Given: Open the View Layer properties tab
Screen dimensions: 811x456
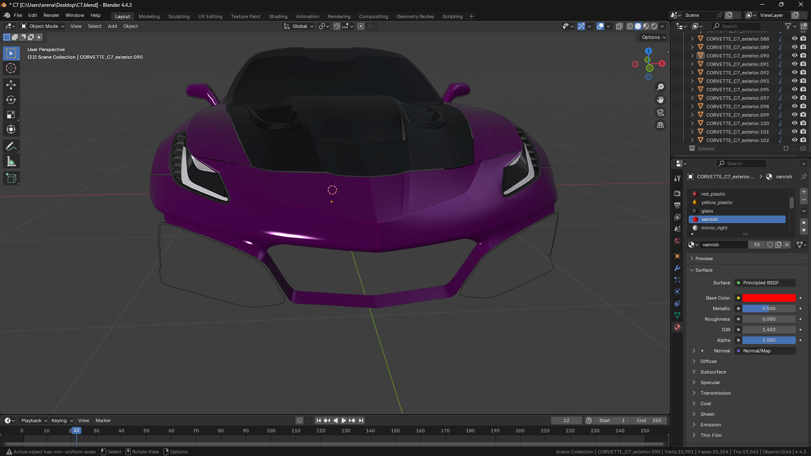Looking at the screenshot, I should pos(677,217).
